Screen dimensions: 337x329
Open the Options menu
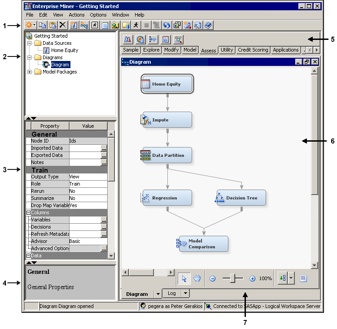coord(98,15)
